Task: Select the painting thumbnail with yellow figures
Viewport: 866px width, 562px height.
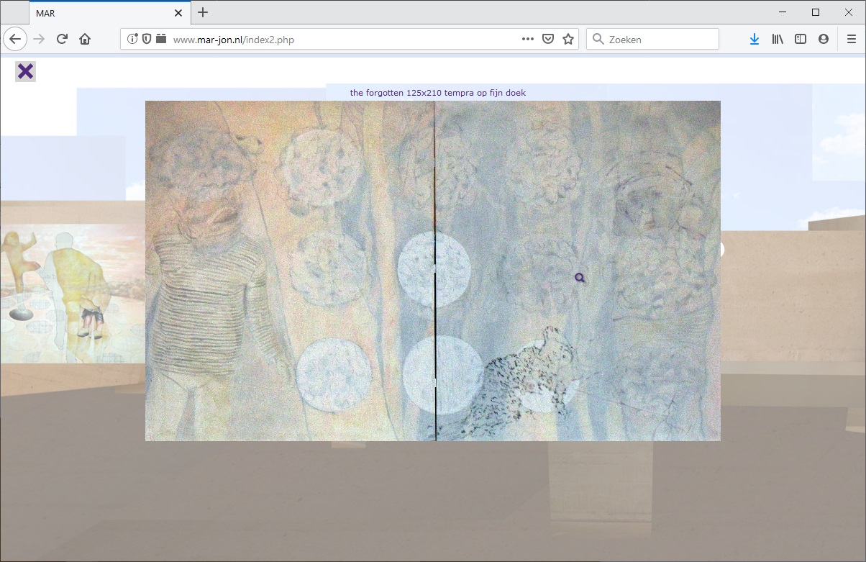Action: tap(72, 293)
